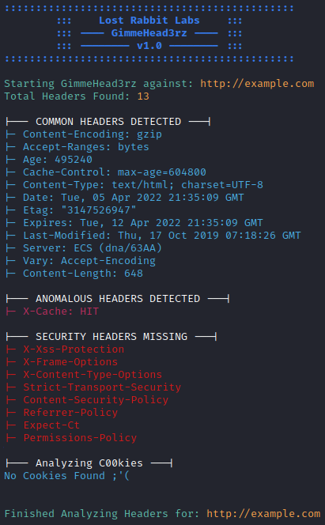The width and height of the screenshot is (325, 525).
Task: Click the COMMON HEADERS DETECTED heading
Action: 108,122
